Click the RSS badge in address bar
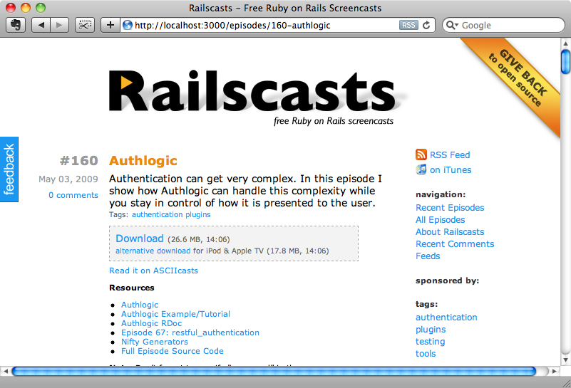571x388 pixels. tap(408, 25)
